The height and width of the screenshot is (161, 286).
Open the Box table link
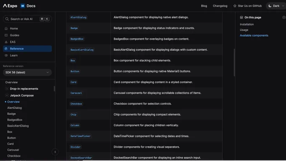coord(73,61)
